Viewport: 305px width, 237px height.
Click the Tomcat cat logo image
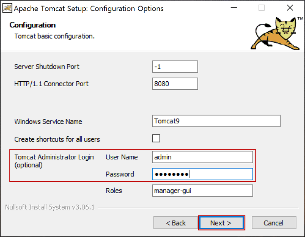276,33
